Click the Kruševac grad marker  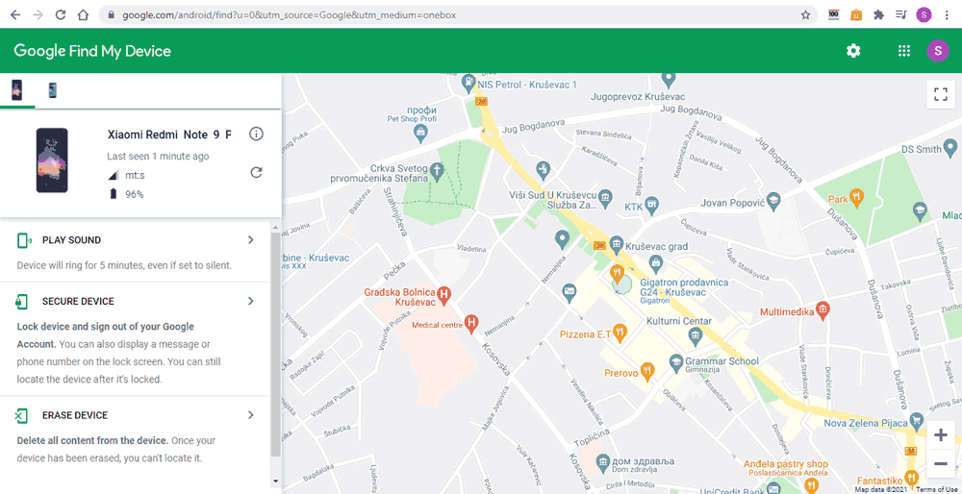point(617,243)
